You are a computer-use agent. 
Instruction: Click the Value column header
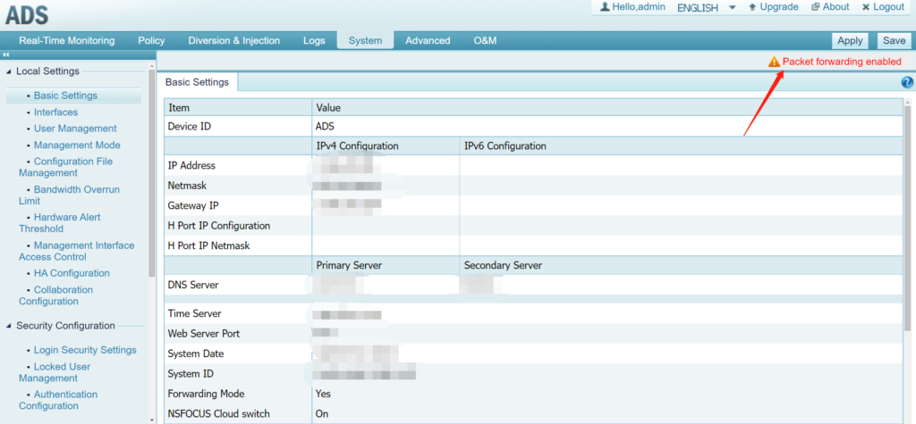pos(328,108)
